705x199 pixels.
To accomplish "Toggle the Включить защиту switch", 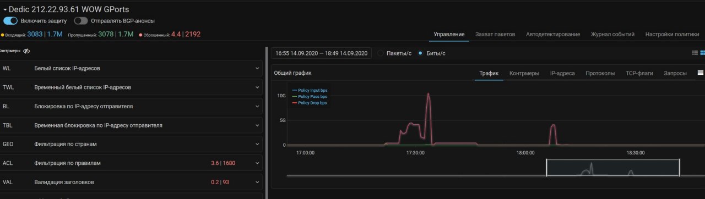I will click(x=10, y=21).
